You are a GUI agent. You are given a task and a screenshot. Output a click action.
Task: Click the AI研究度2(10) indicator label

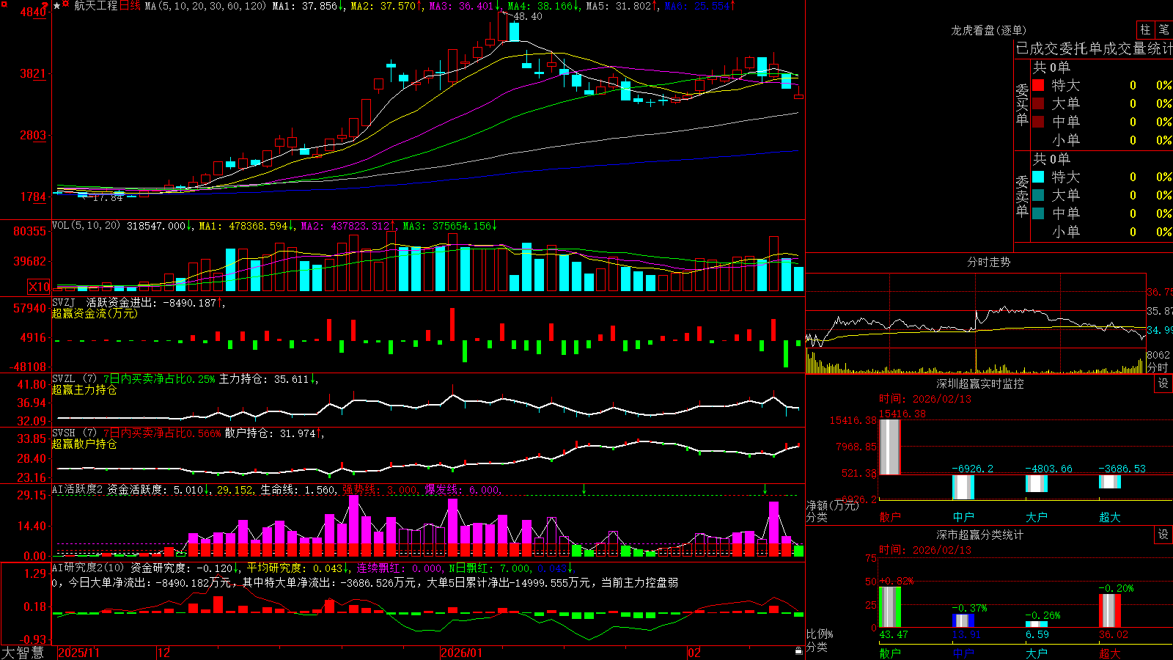(88, 568)
